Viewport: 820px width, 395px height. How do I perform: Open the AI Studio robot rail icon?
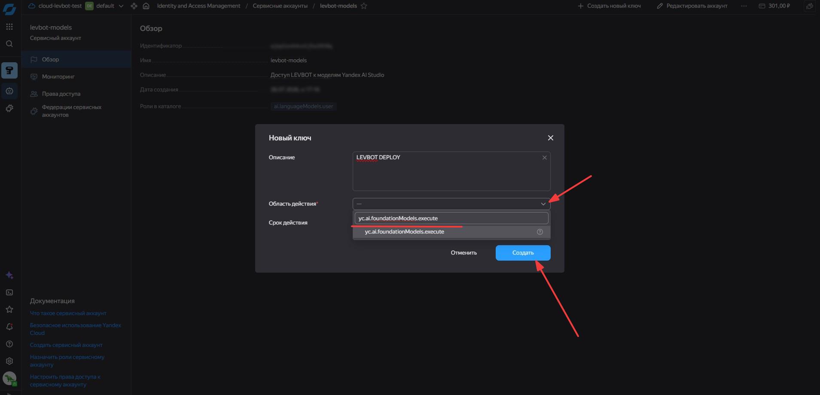[9, 91]
